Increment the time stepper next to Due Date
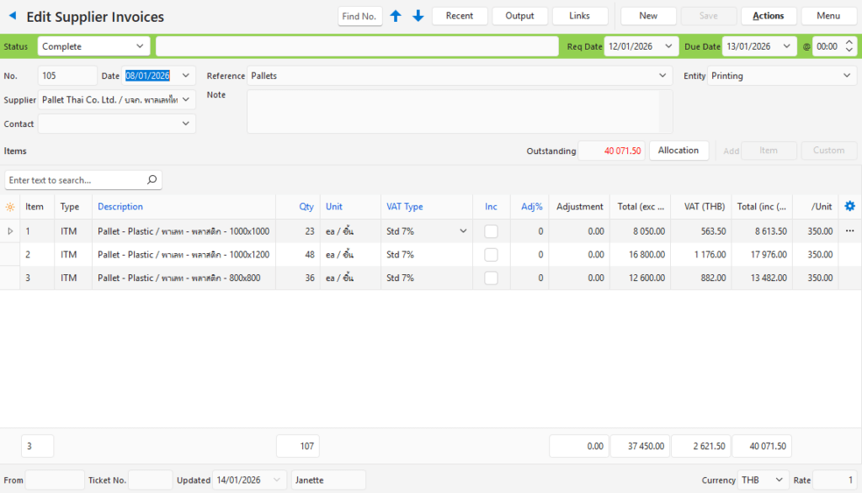The height and width of the screenshot is (493, 862). (849, 43)
